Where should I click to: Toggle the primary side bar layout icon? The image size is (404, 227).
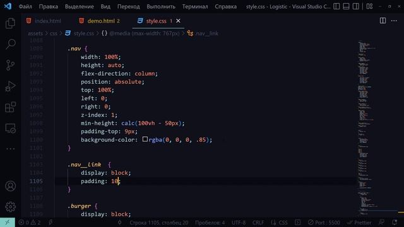pos(336,6)
